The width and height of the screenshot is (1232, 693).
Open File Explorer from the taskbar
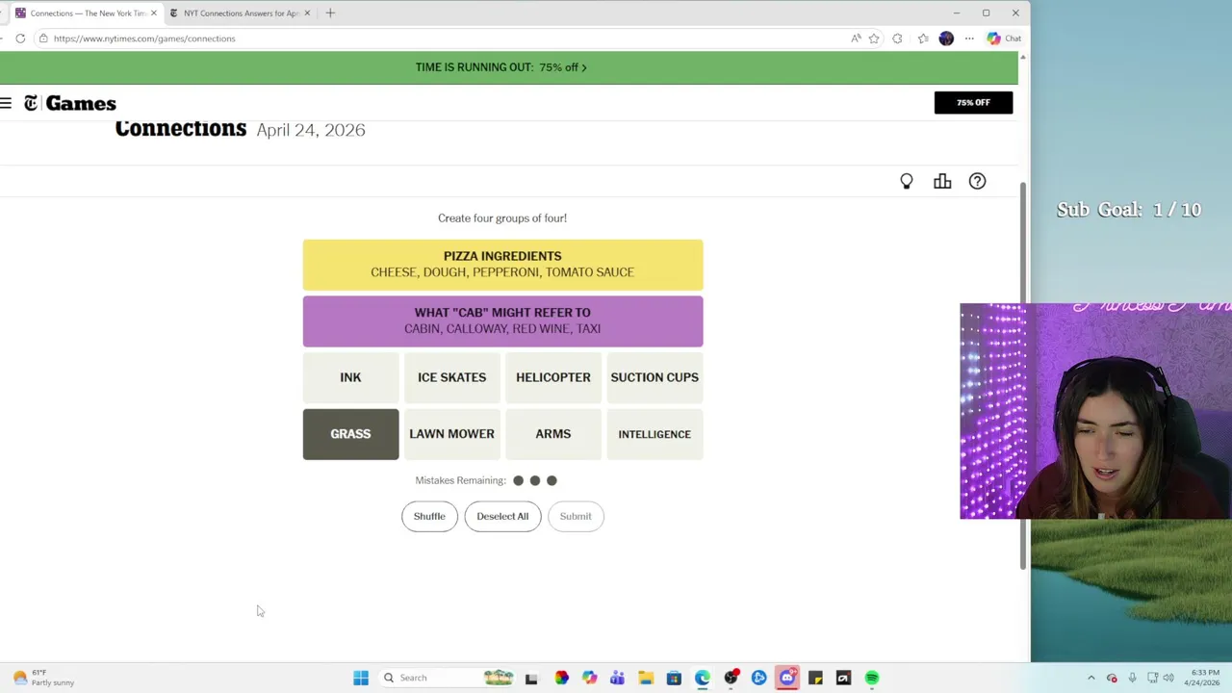[646, 678]
